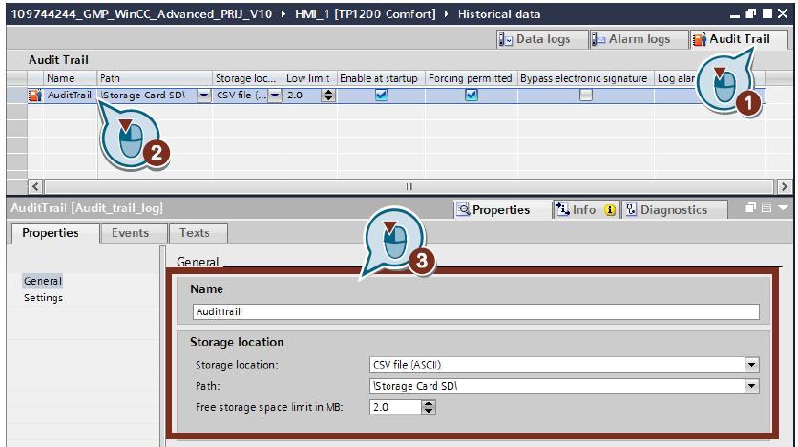Float the inspector window icon
Image resolution: width=798 pixels, height=447 pixels.
[750, 207]
